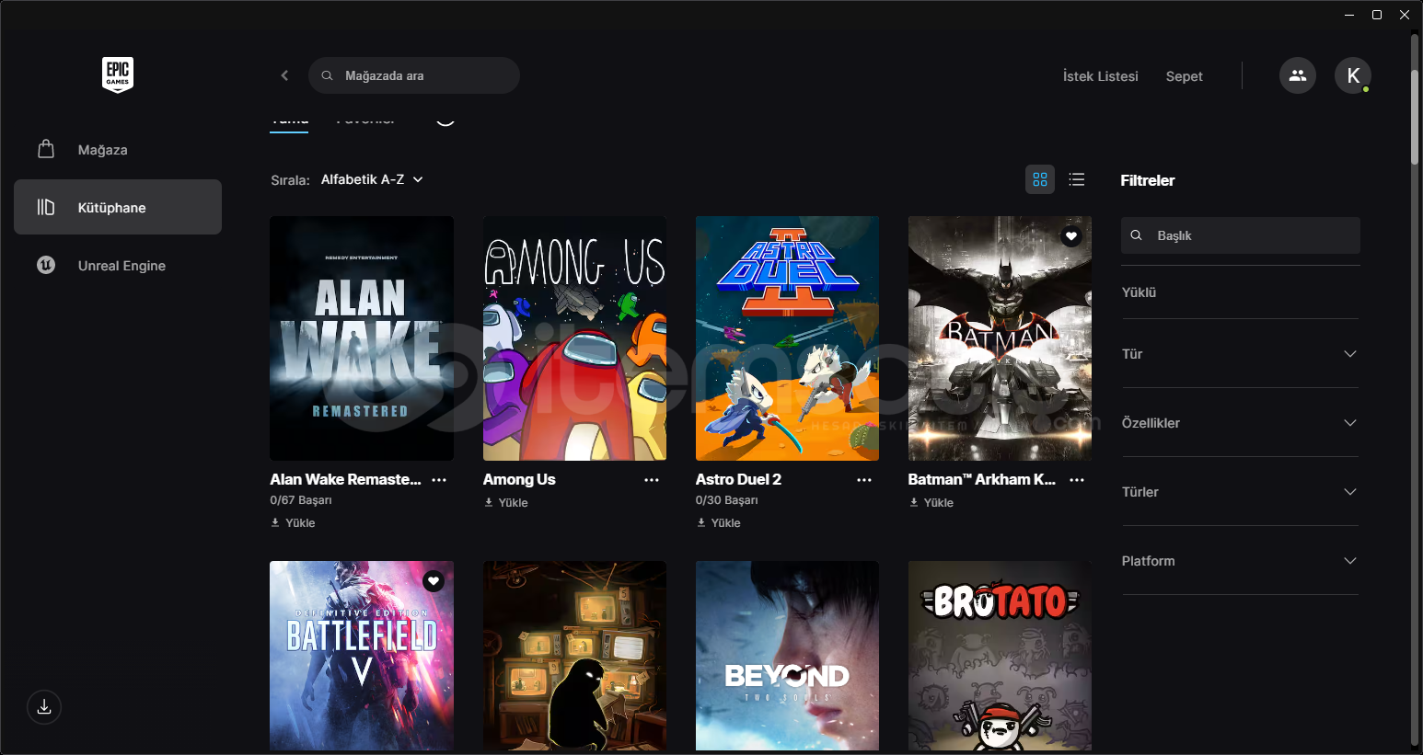Expand the Platform filter section
This screenshot has height=755, width=1423.
pyautogui.click(x=1240, y=561)
